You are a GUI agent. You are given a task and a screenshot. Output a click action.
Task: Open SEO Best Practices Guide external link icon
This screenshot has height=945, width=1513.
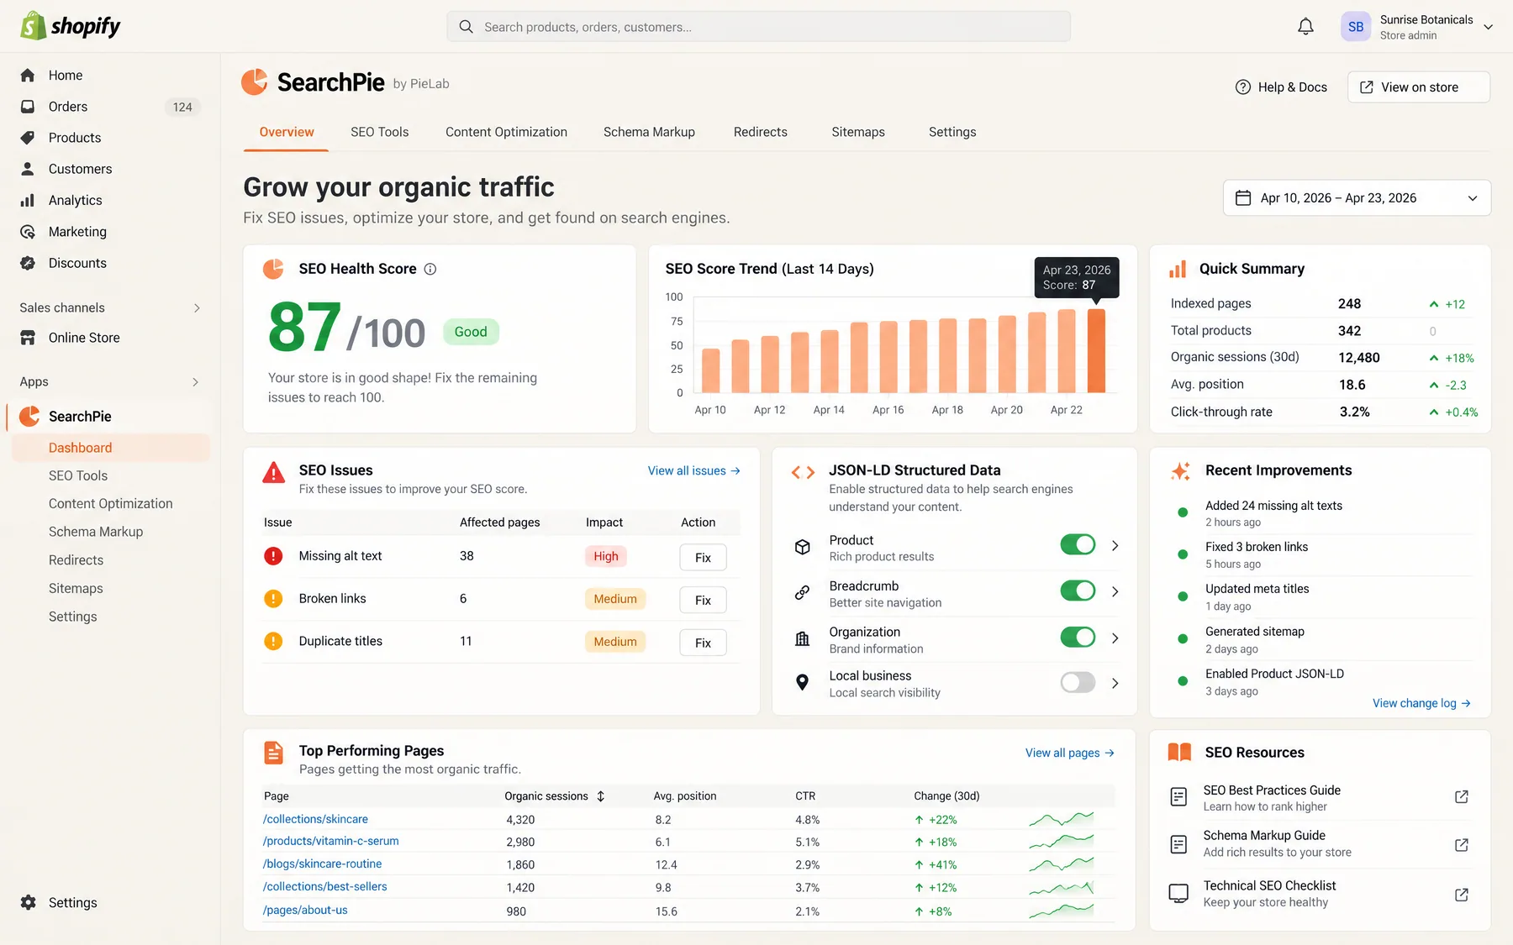click(x=1462, y=796)
